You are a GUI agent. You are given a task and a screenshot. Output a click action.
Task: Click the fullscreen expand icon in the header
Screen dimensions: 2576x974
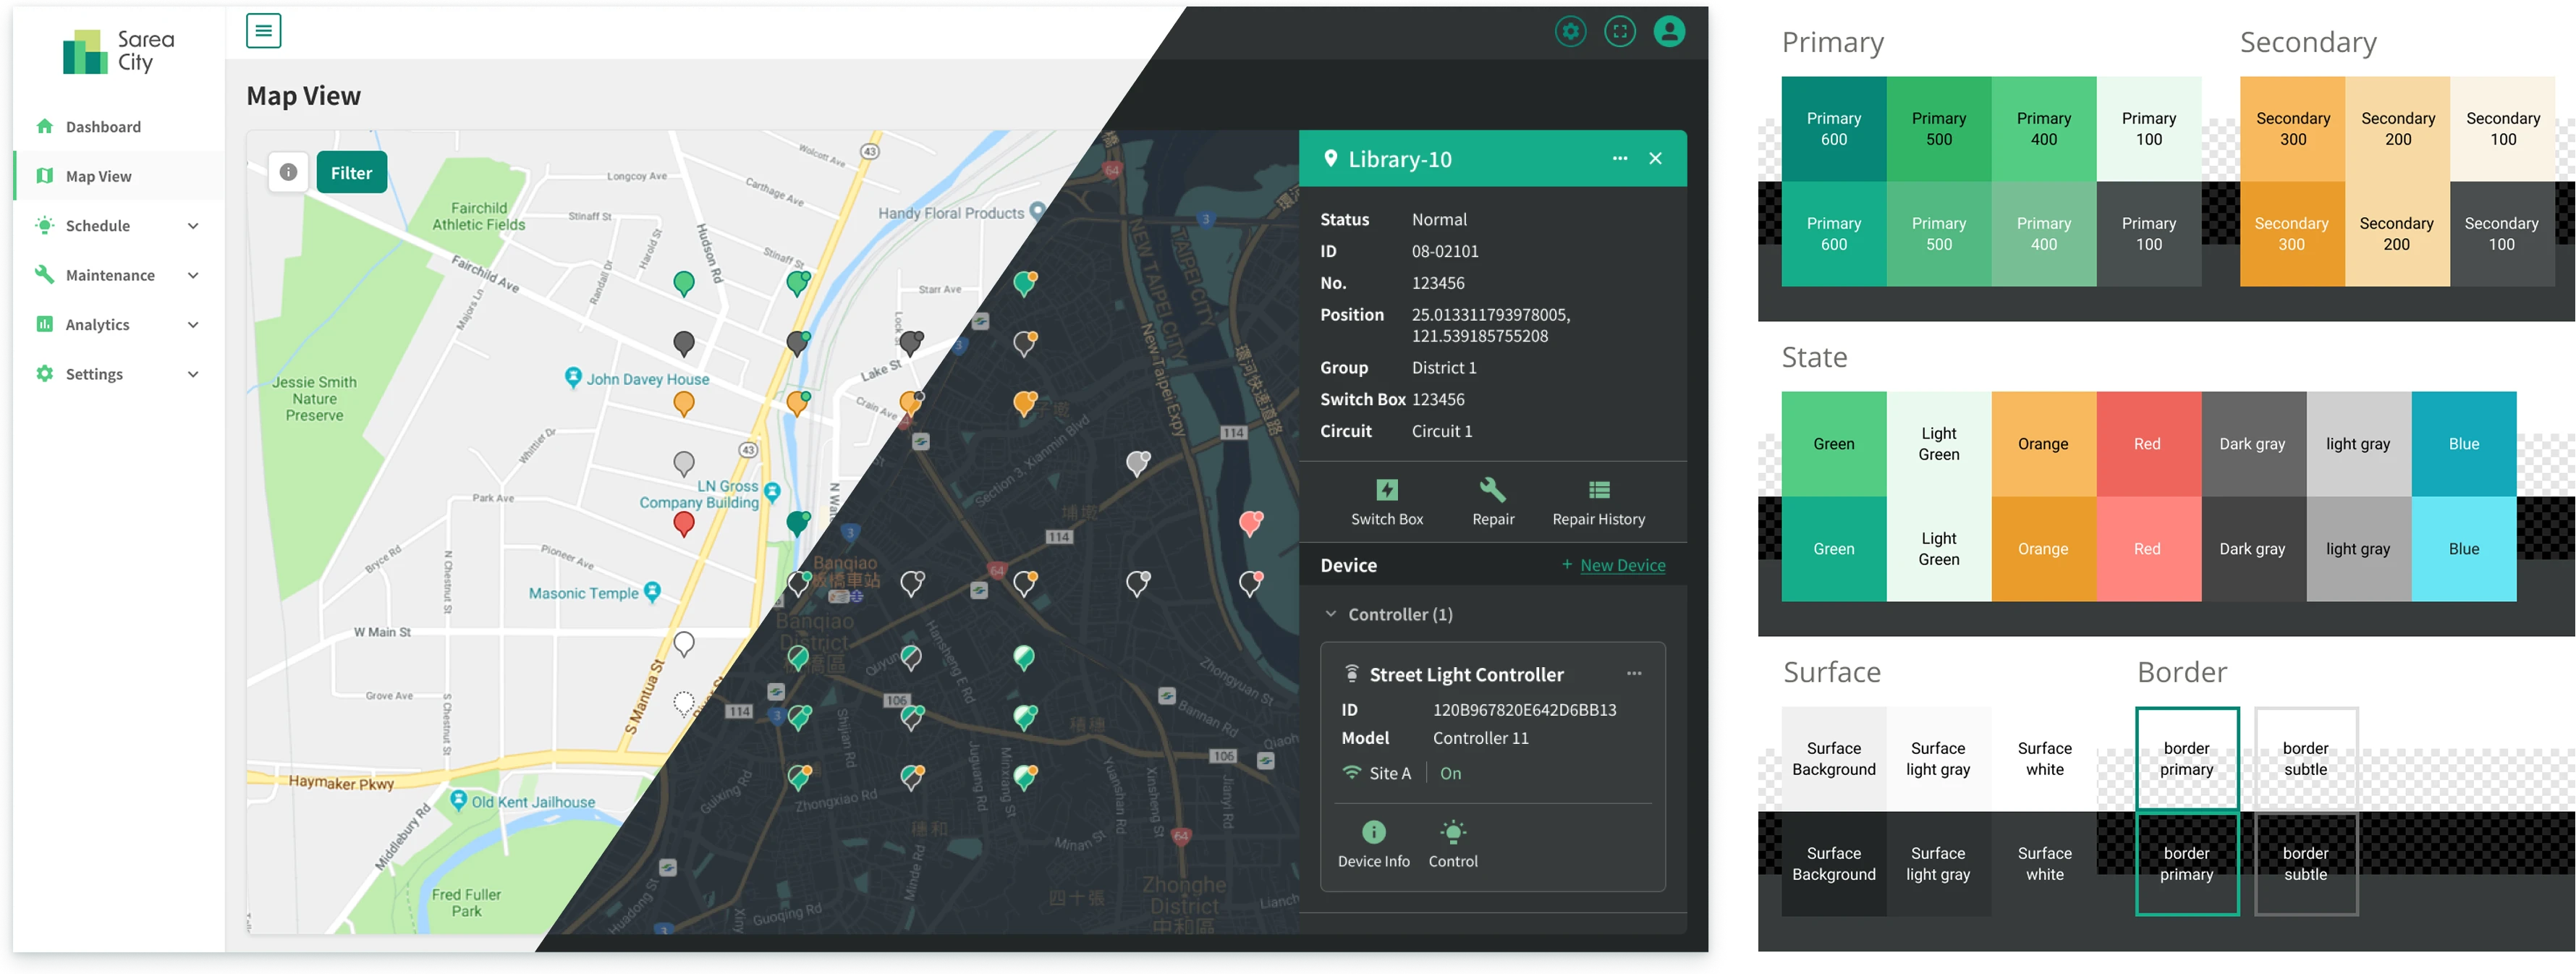pyautogui.click(x=1620, y=31)
